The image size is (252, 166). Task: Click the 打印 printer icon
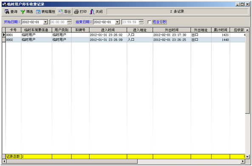[x=76, y=11]
